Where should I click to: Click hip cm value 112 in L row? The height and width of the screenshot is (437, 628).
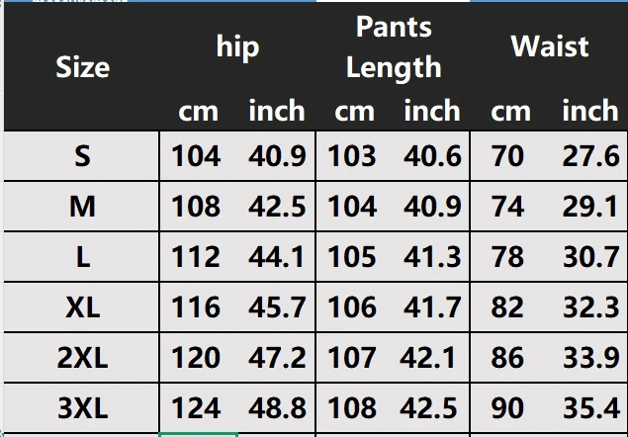[196, 257]
